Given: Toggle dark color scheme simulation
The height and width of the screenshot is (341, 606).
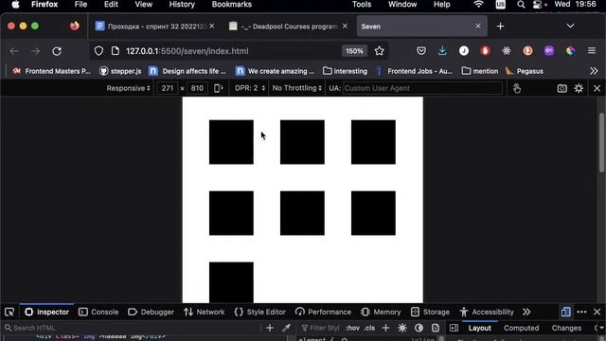Looking at the screenshot, I should 419,328.
